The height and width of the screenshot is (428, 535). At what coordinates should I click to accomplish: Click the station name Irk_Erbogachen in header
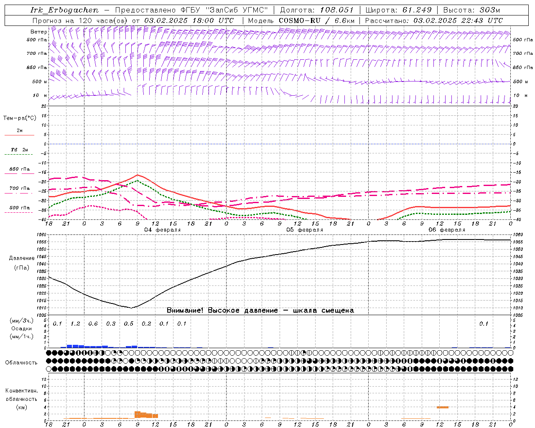(64, 10)
